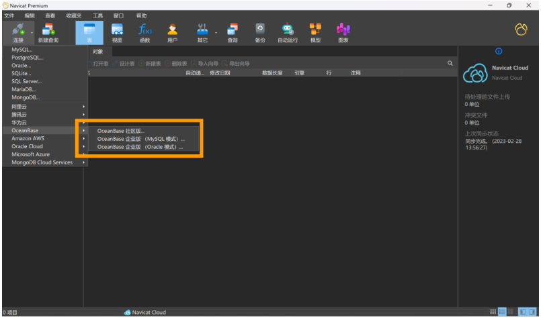Open the dropdown arrow beside 连接
The image size is (541, 318).
coord(32,33)
